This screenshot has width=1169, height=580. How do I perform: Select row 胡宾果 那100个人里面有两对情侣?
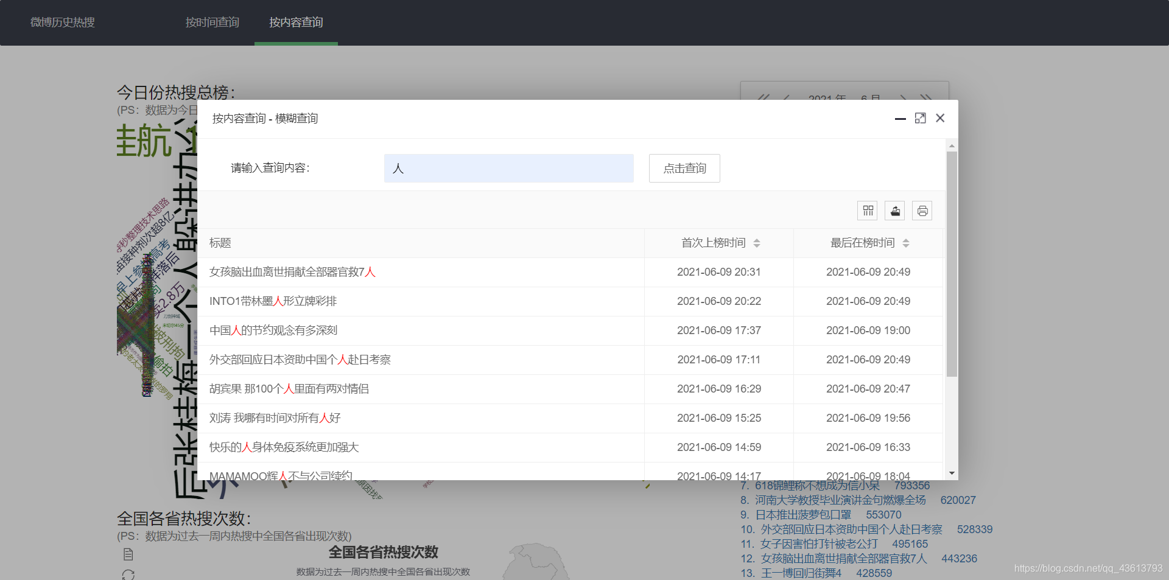point(570,389)
